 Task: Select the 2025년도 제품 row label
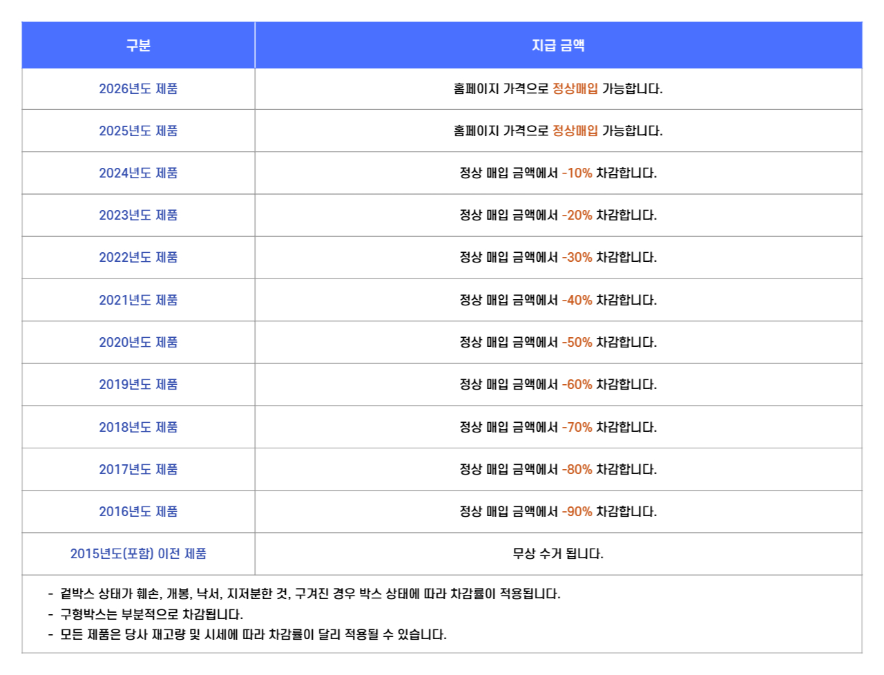click(138, 131)
